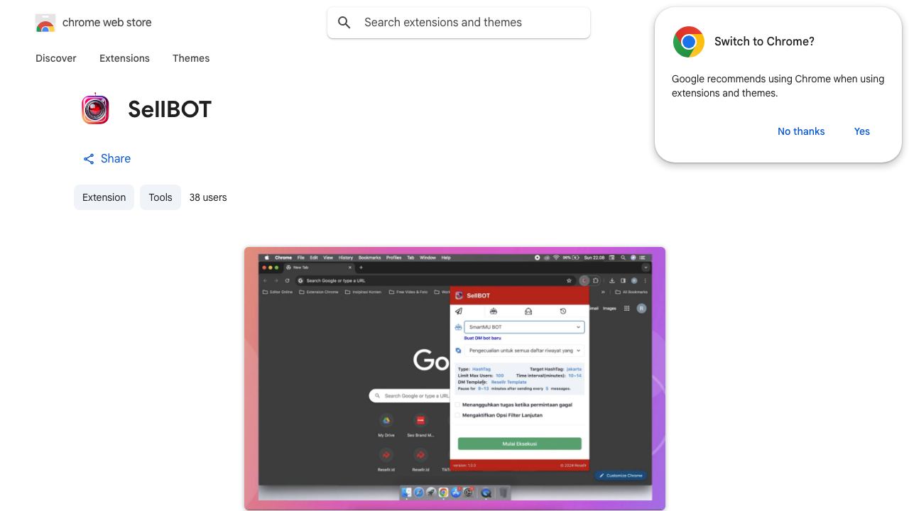The image size is (909, 511).
Task: Share the SellBOT extension
Action: [x=107, y=159]
